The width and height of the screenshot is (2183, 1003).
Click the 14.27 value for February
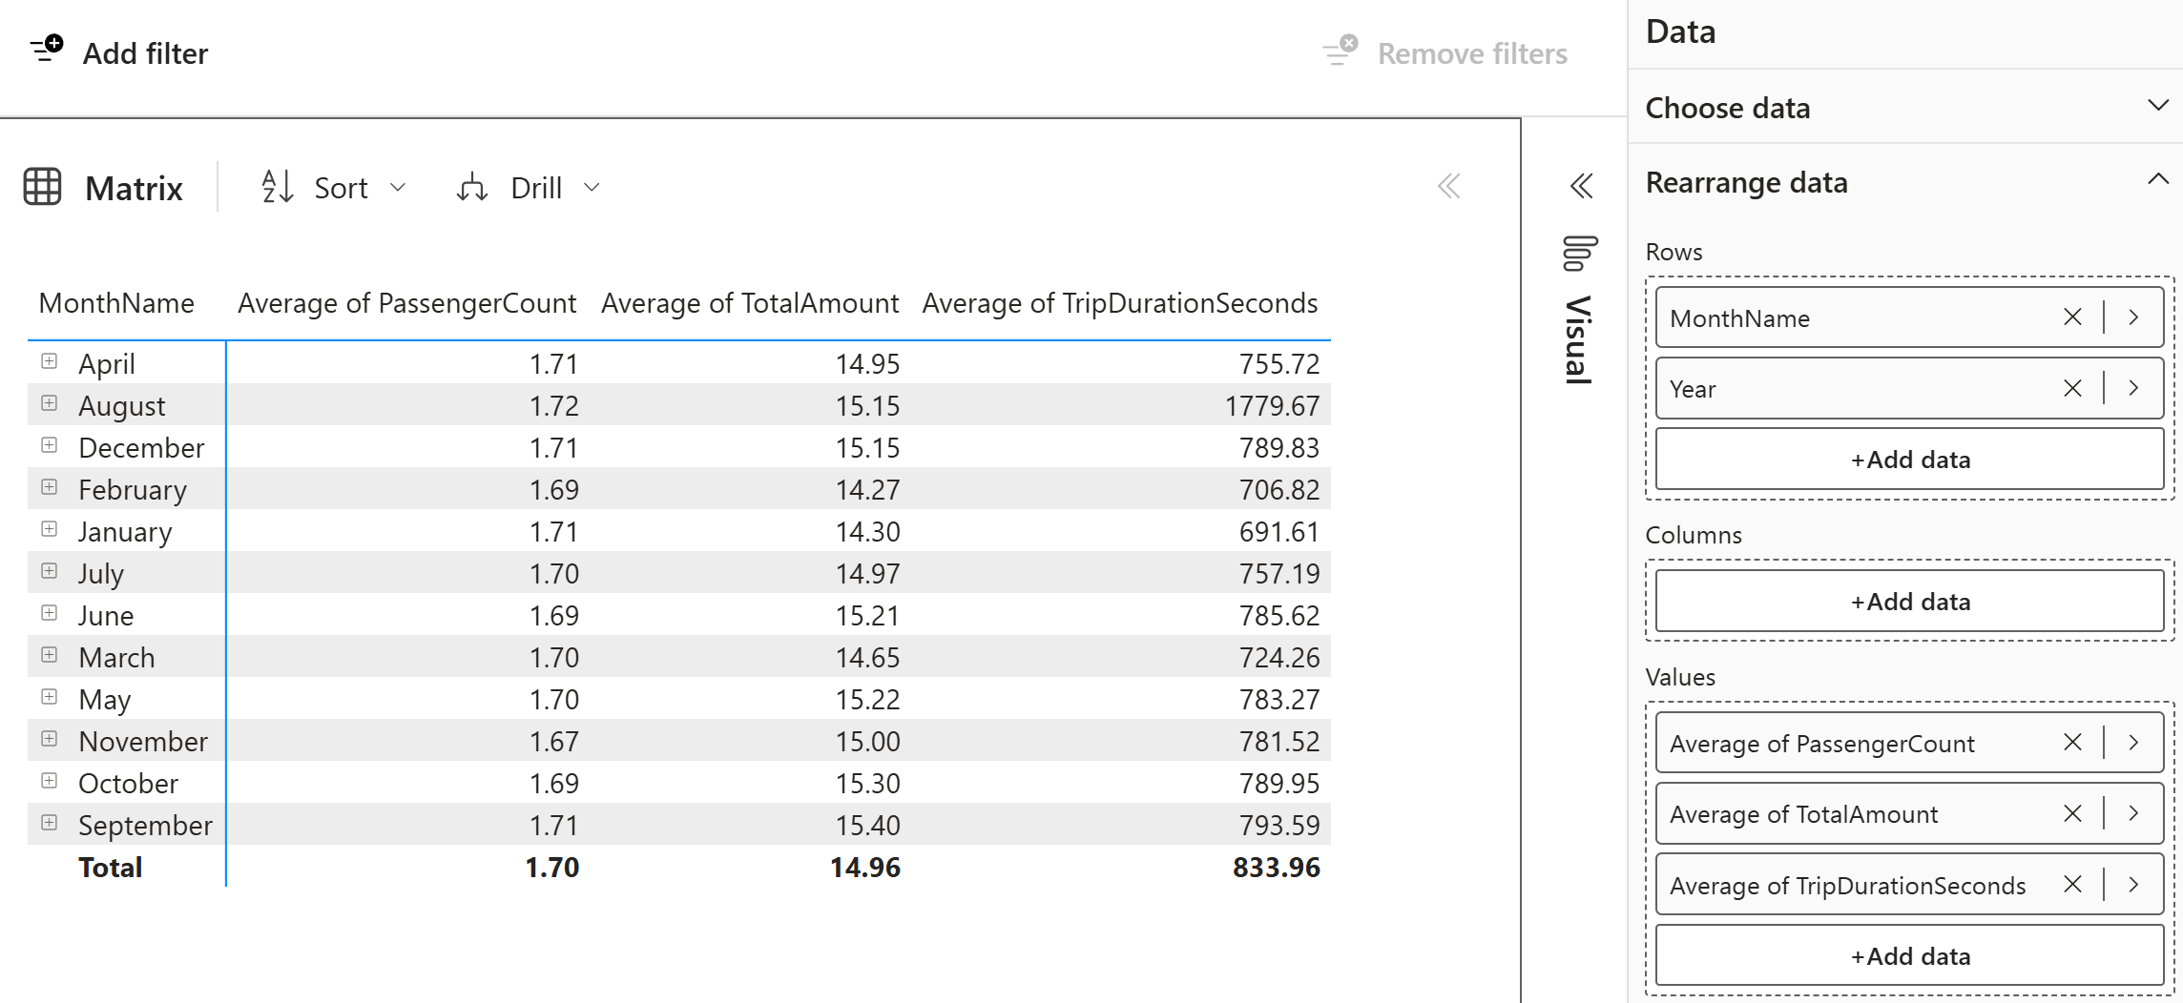[868, 490]
